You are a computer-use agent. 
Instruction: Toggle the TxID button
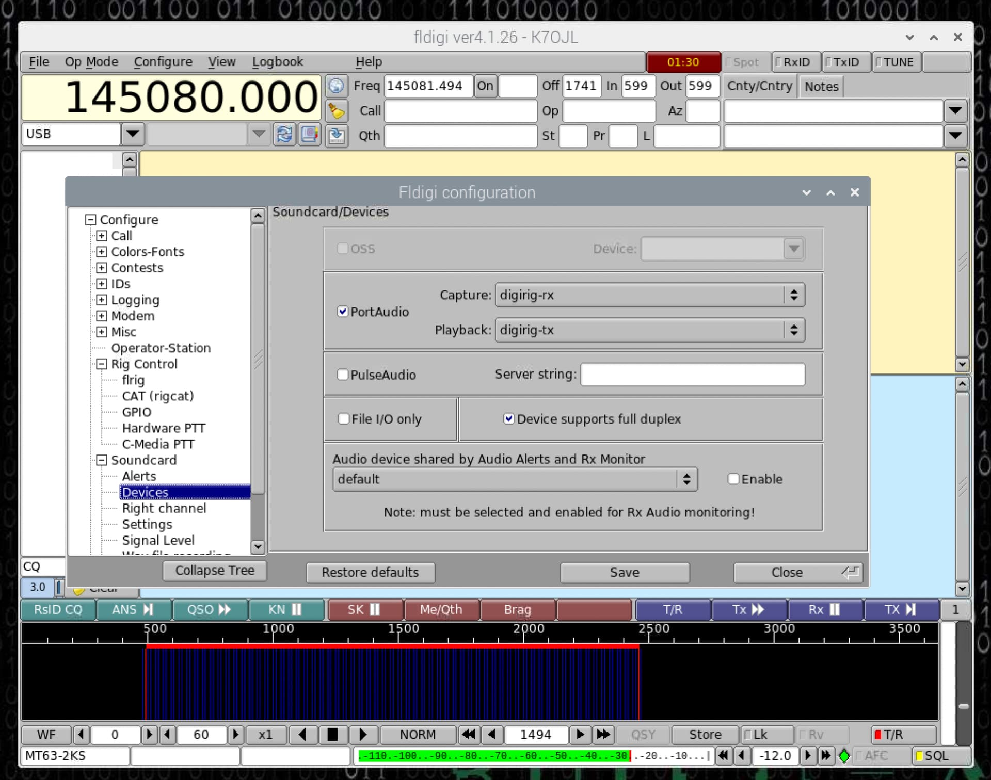point(845,62)
